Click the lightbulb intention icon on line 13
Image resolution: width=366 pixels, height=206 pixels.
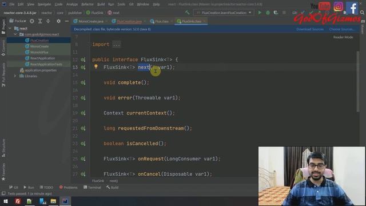(x=96, y=66)
